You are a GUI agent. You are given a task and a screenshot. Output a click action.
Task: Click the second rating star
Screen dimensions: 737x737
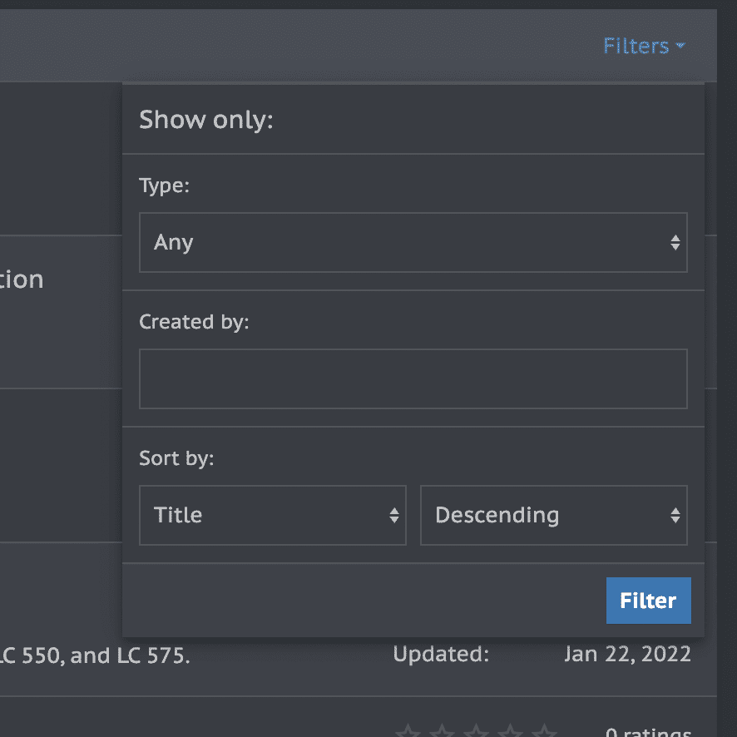click(x=441, y=733)
